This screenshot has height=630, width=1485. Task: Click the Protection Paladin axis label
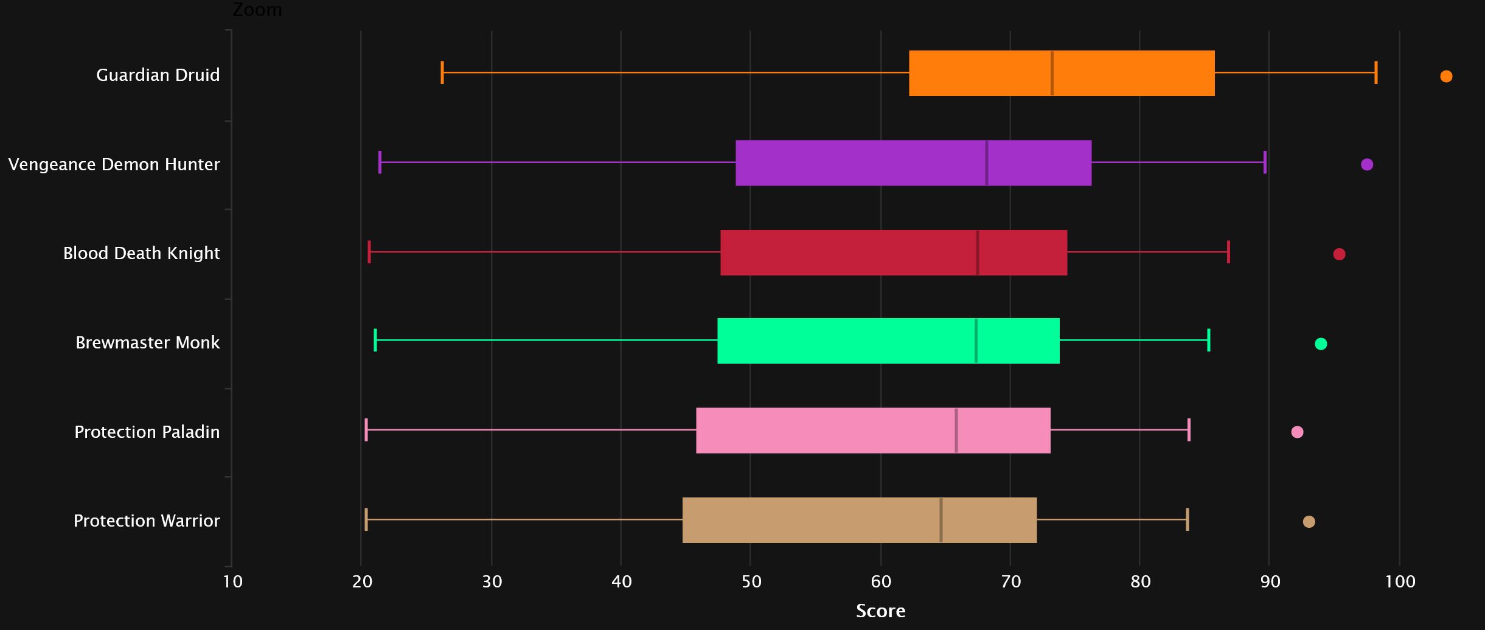(x=147, y=432)
